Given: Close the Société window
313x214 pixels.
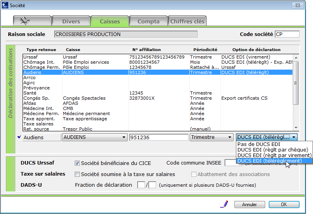Looking at the screenshot, I should pos(298,5).
